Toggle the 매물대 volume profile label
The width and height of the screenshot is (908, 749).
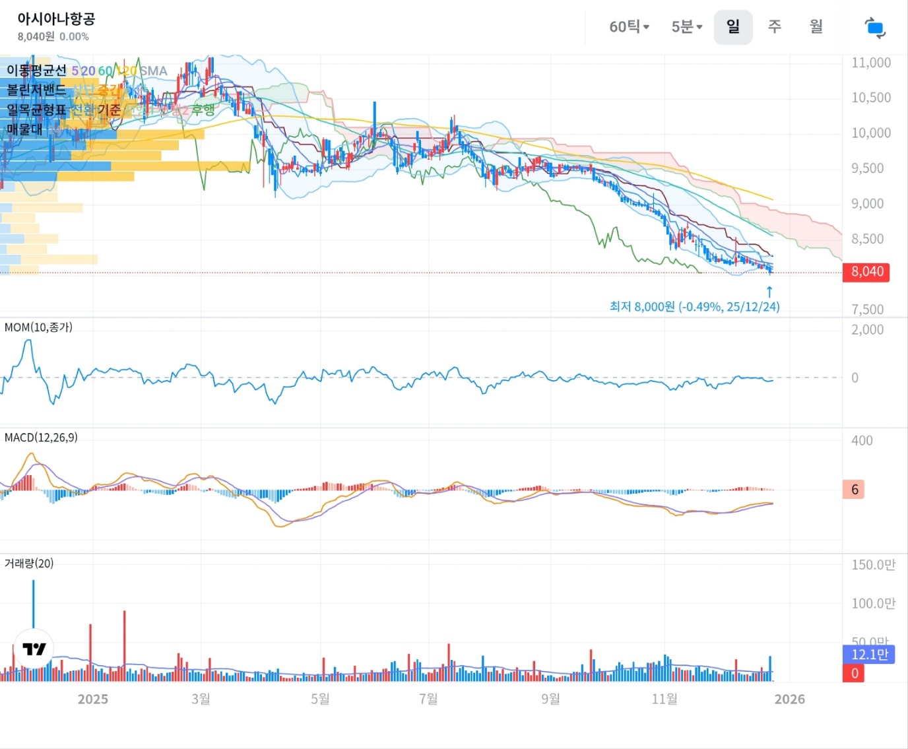(24, 129)
